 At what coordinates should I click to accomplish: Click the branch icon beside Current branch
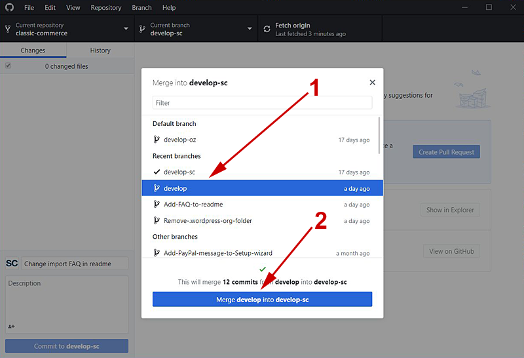click(142, 29)
